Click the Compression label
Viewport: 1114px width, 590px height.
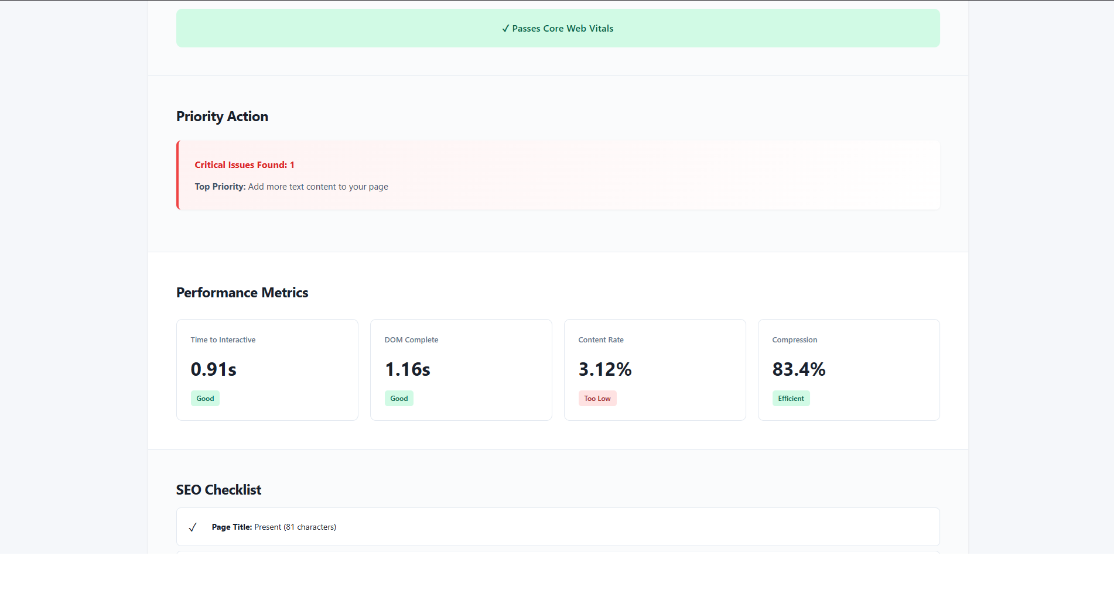pyautogui.click(x=794, y=340)
